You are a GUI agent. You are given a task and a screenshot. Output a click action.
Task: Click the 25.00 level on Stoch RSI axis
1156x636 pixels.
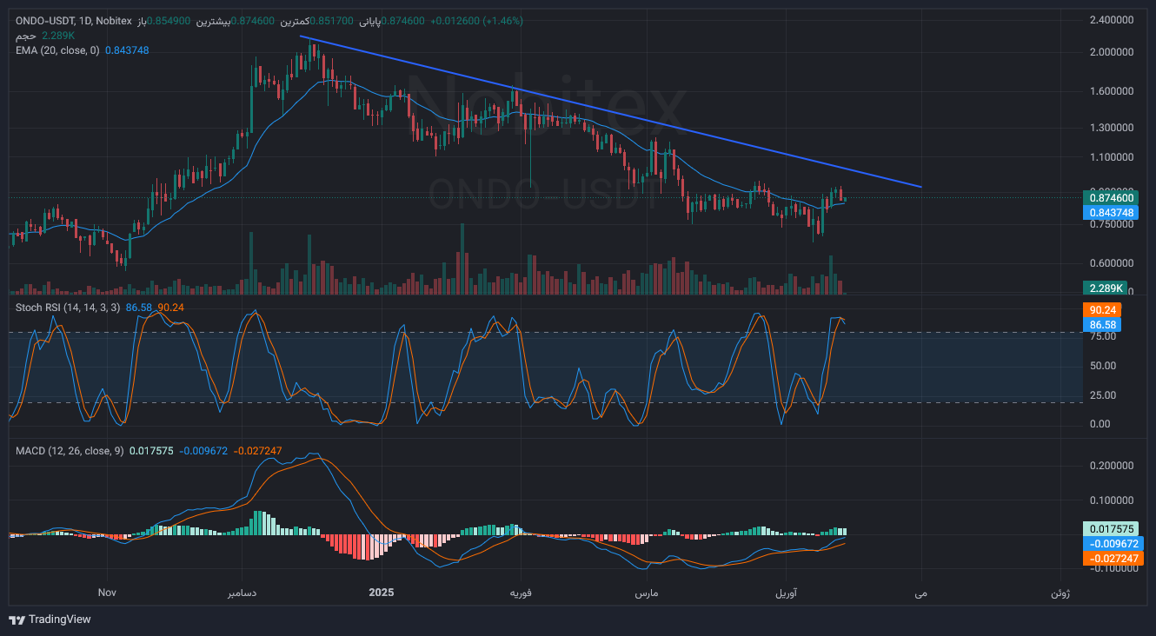click(x=1102, y=395)
